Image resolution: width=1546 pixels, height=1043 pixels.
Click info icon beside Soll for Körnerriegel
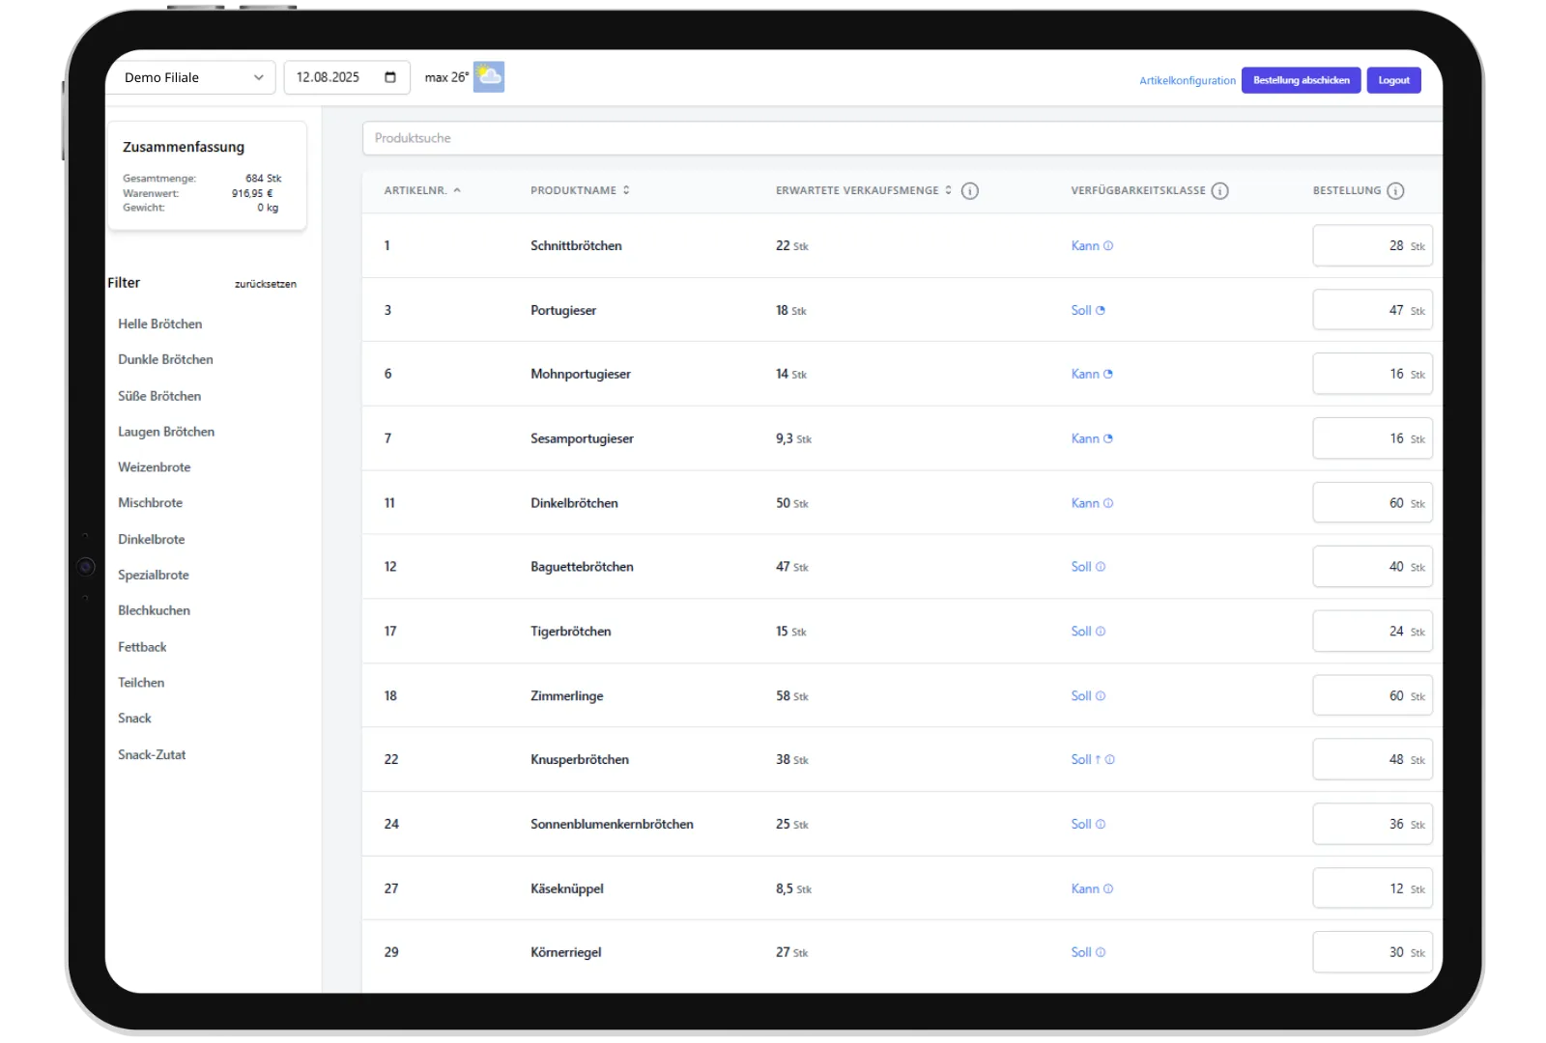1101,953
